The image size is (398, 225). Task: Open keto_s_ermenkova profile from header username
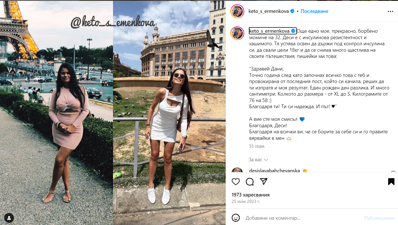point(269,11)
